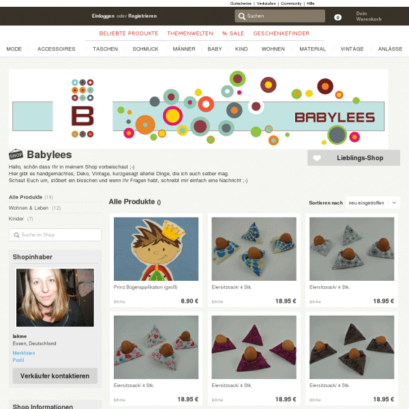The image size is (409, 409).
Task: Open the MODE category menu
Action: click(x=14, y=49)
